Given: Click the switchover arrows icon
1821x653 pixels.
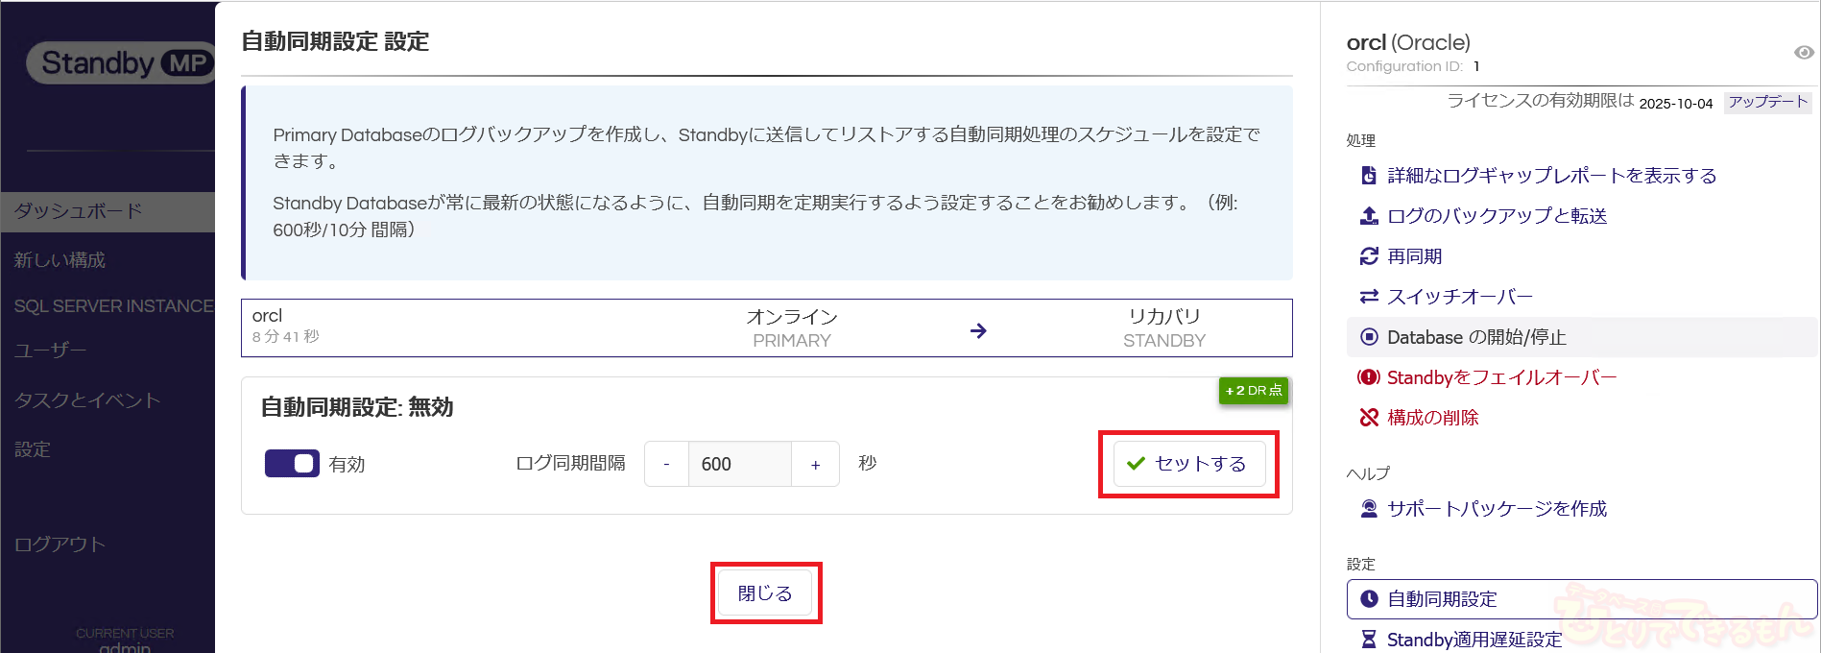Looking at the screenshot, I should point(1369,297).
